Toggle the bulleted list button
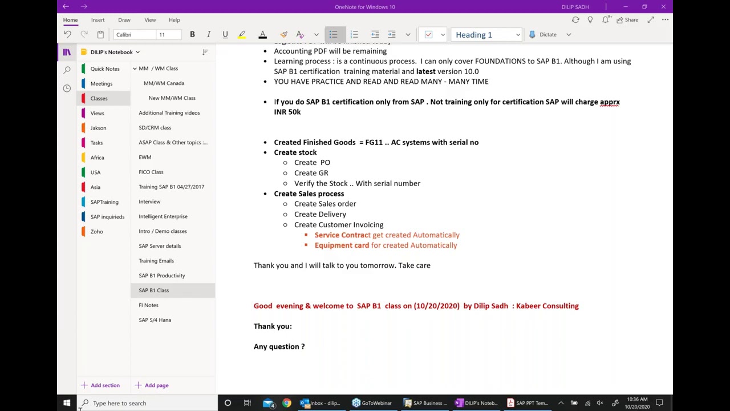The height and width of the screenshot is (411, 730). click(334, 35)
